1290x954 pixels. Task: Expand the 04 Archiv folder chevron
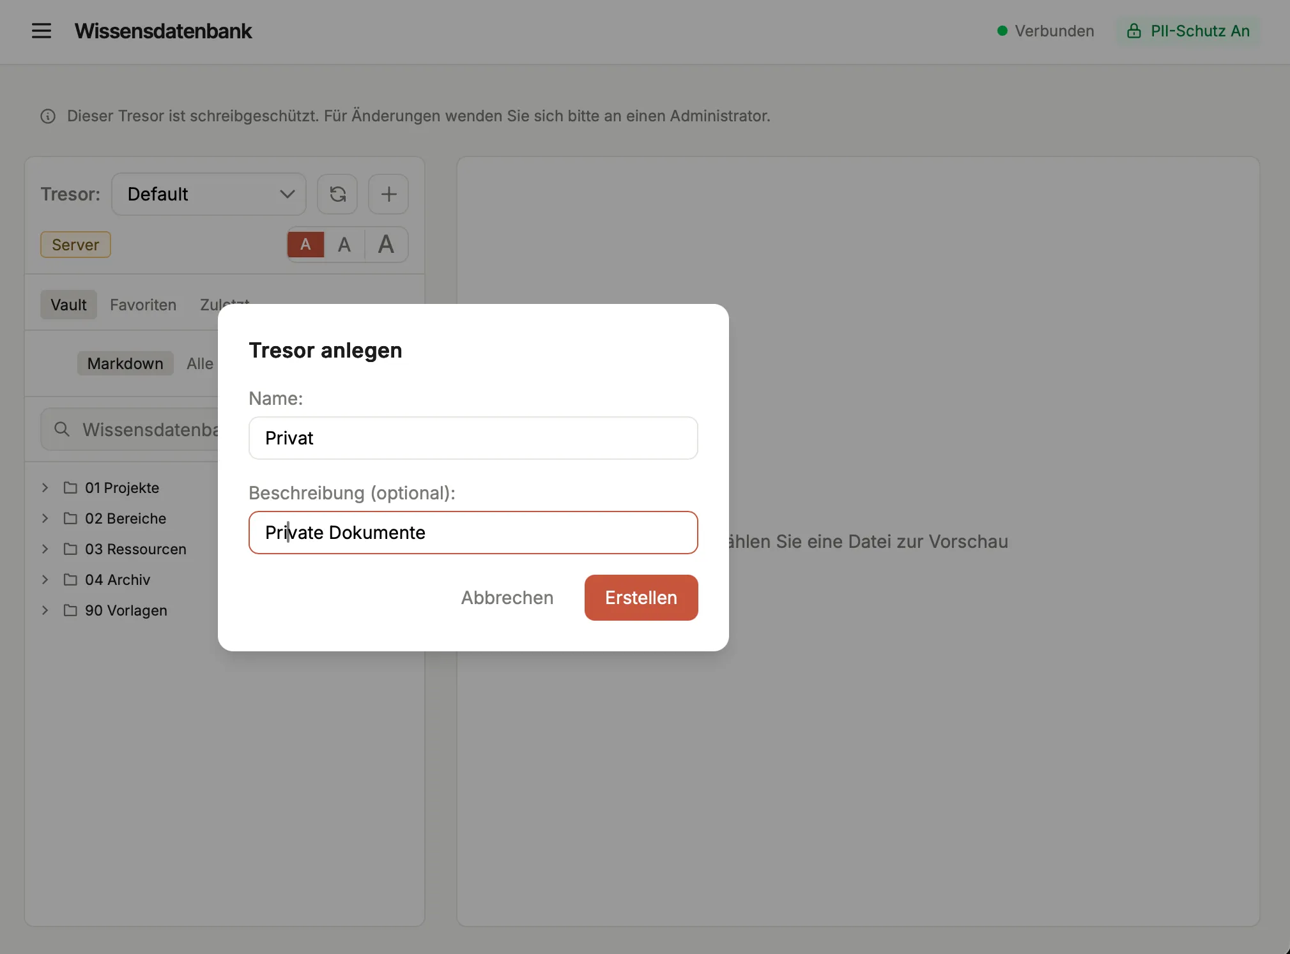point(45,580)
